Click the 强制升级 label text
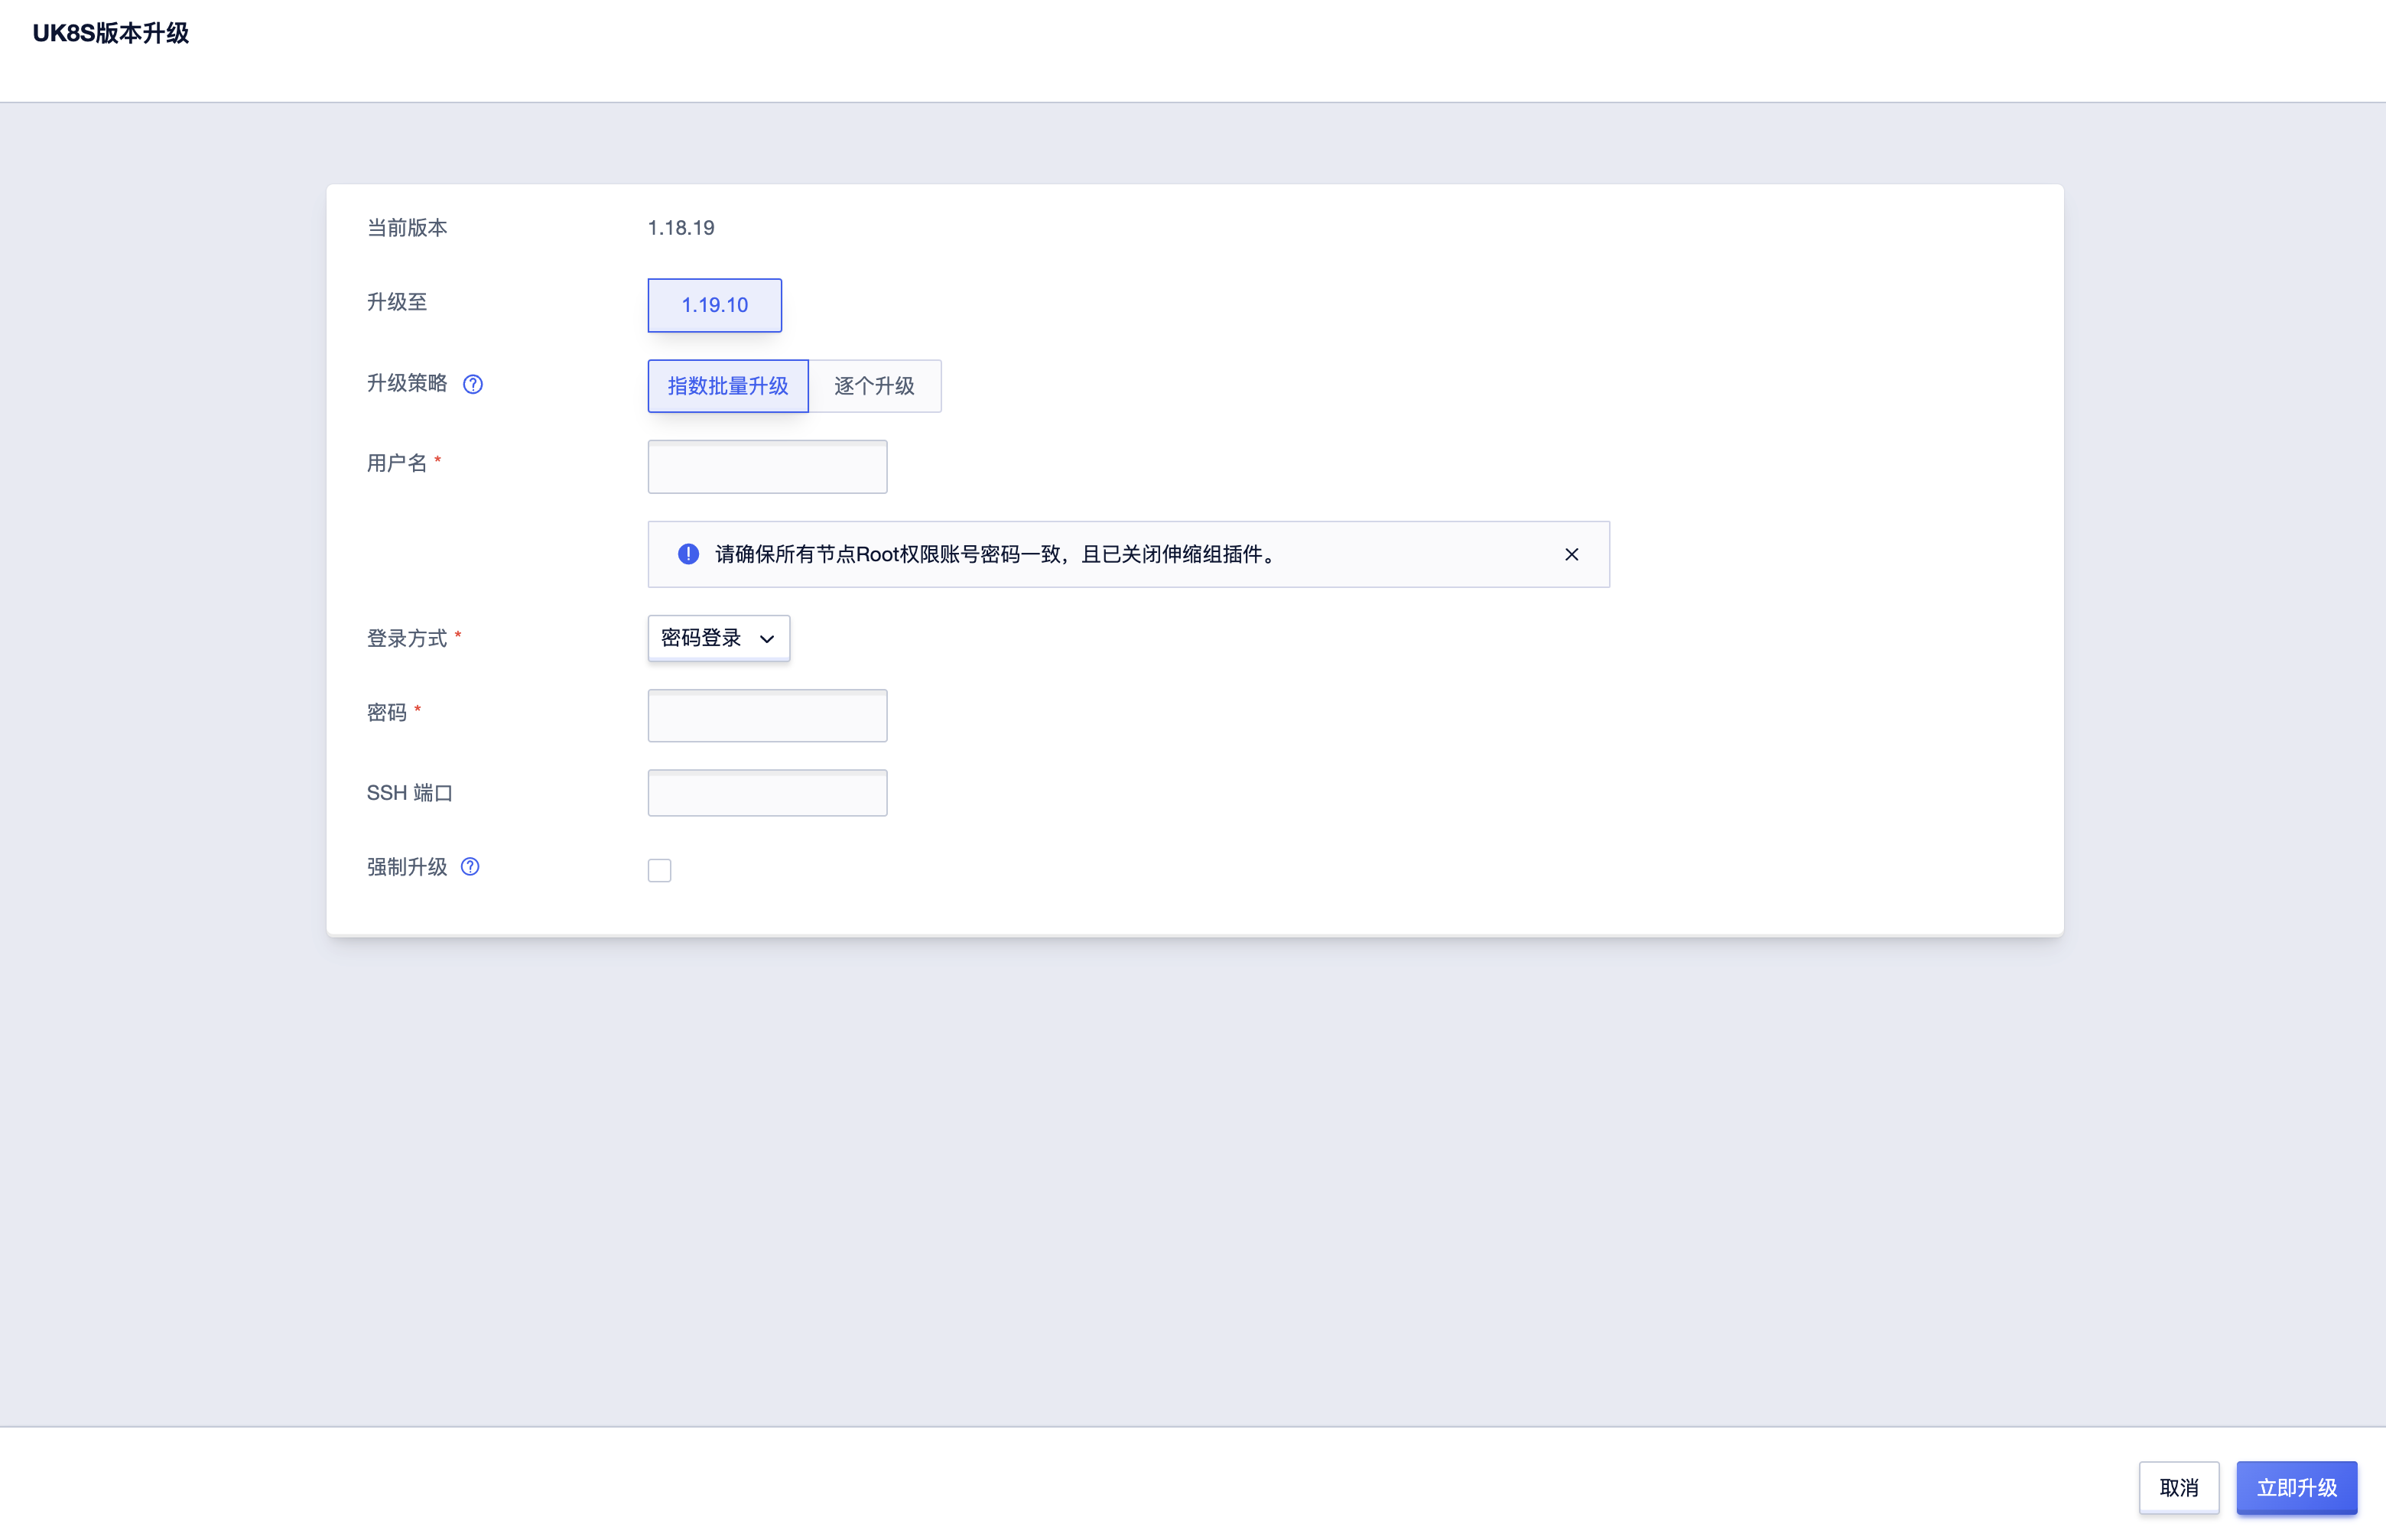 (x=407, y=867)
